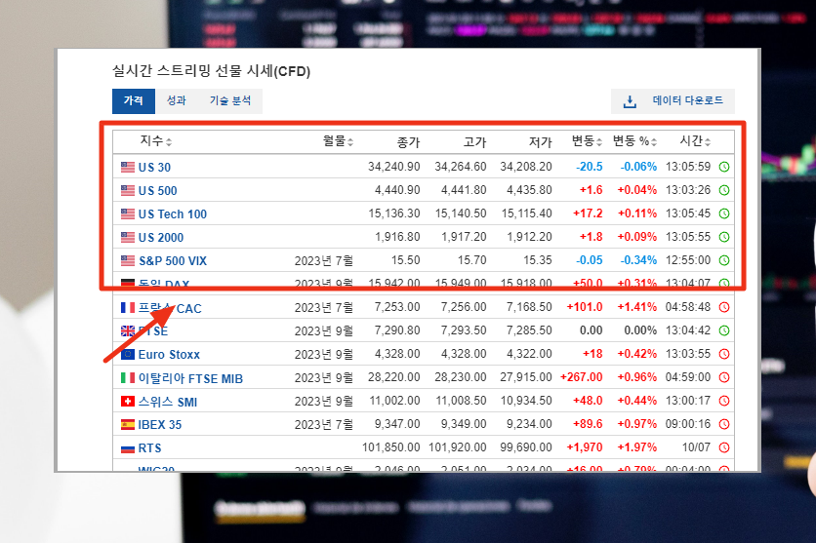This screenshot has width=816, height=543.
Task: Click the US flag beside US 500
Action: (128, 191)
